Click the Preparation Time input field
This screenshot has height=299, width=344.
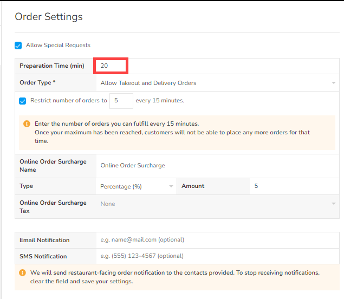[x=111, y=66]
